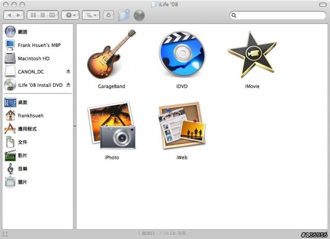Select Frank Hsueh's MBP in sidebar
The width and height of the screenshot is (330, 239).
[x=33, y=45]
